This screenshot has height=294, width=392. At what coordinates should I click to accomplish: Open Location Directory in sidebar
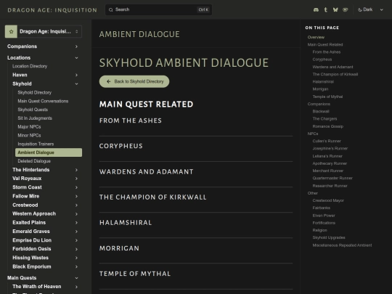pos(30,66)
